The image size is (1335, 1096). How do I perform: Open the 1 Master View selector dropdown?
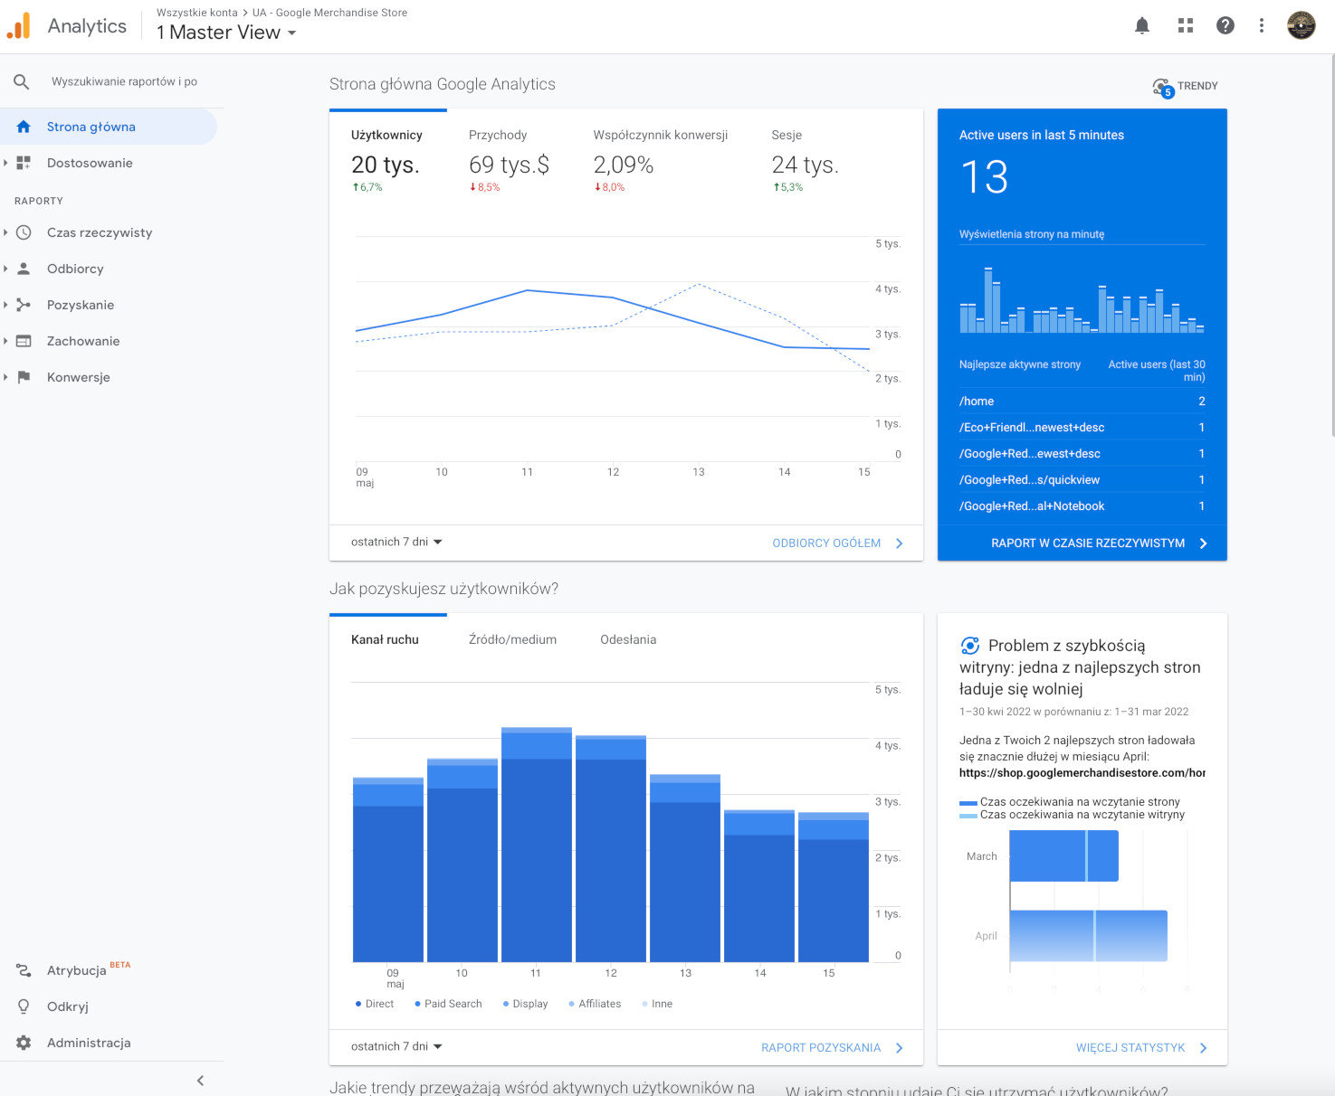point(226,33)
